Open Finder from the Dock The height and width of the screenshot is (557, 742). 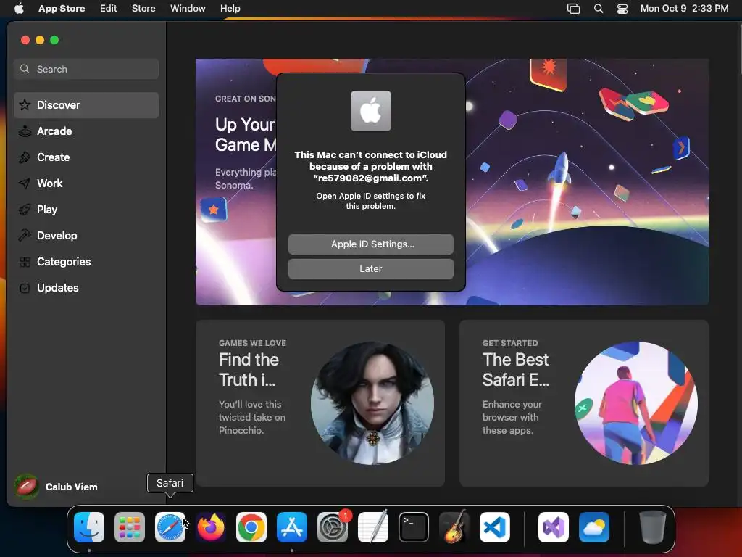(x=89, y=527)
